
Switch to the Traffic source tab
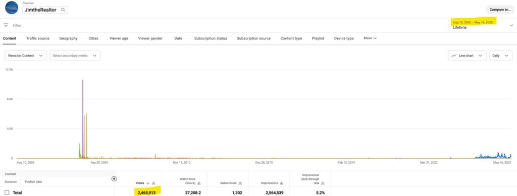tap(37, 38)
